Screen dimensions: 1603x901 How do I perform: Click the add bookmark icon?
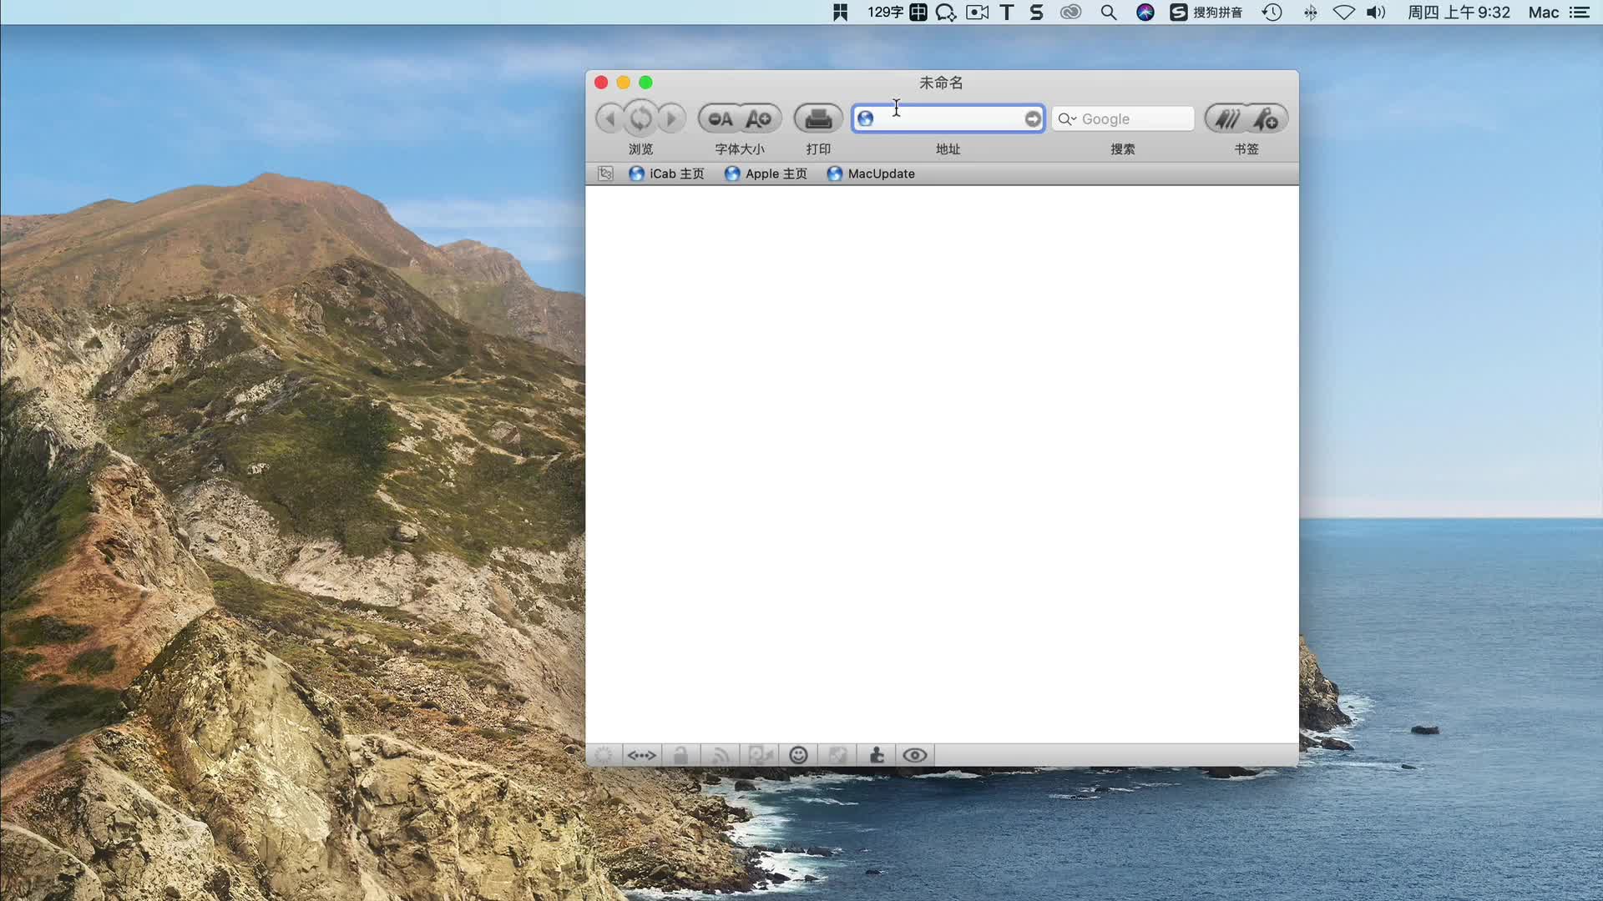(x=1267, y=118)
